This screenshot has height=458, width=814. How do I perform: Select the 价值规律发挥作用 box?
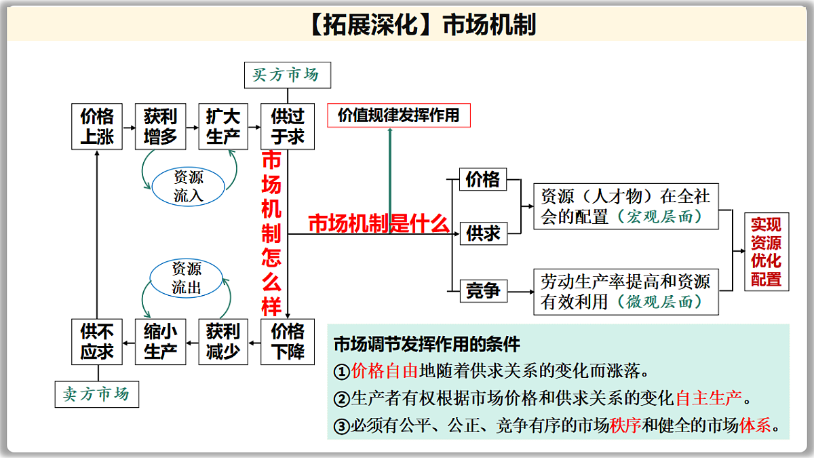(399, 115)
